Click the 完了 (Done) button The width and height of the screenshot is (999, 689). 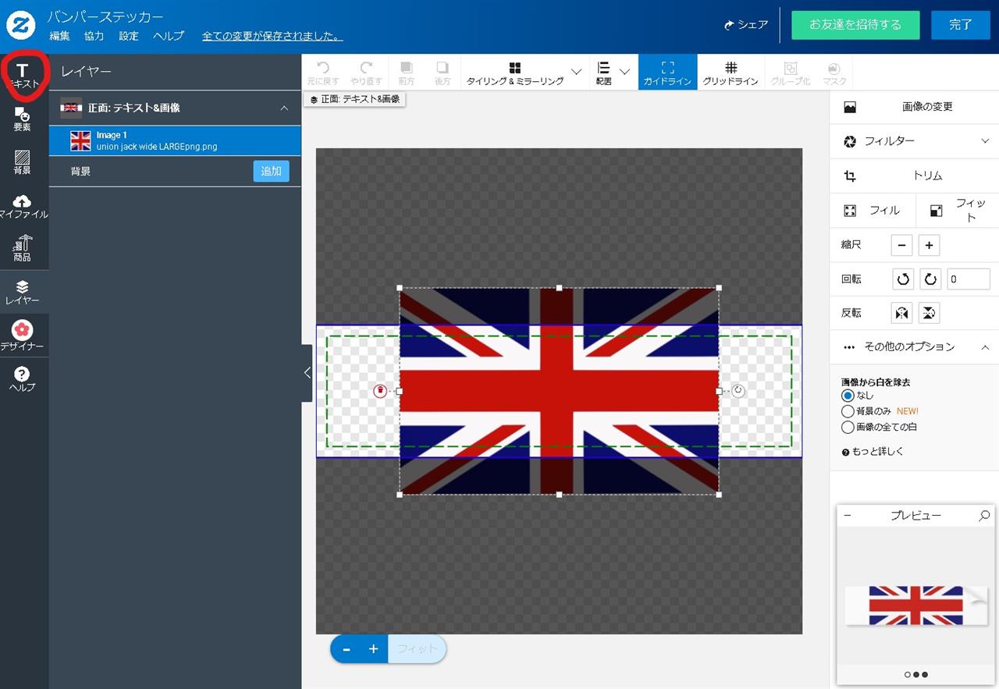[961, 25]
